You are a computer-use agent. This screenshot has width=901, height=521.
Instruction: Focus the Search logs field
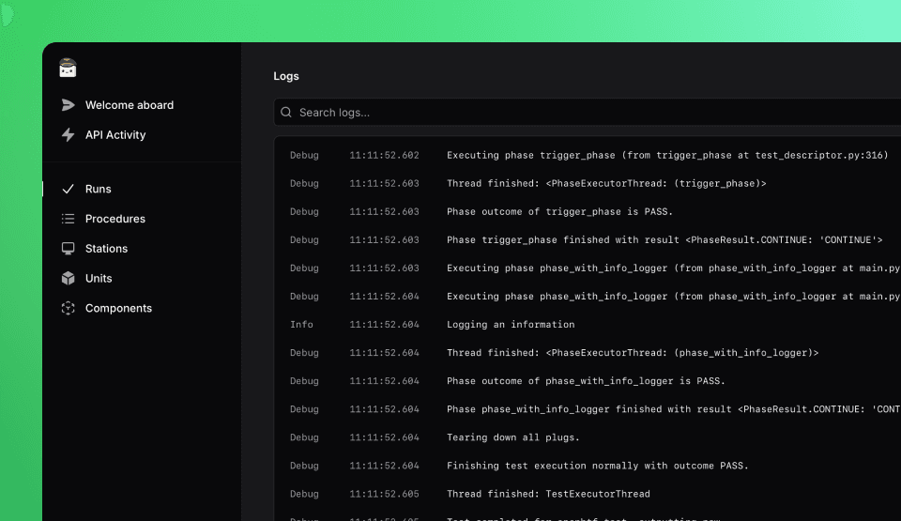588,112
